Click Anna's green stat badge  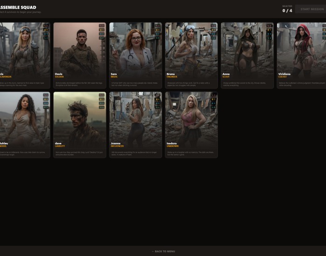(x=269, y=38)
